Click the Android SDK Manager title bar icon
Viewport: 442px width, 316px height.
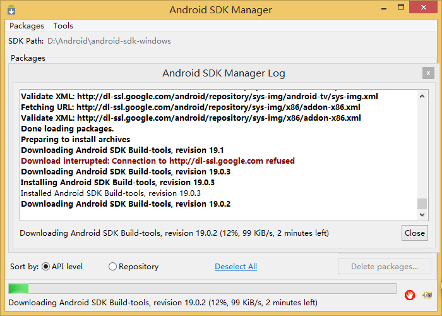coord(11,9)
